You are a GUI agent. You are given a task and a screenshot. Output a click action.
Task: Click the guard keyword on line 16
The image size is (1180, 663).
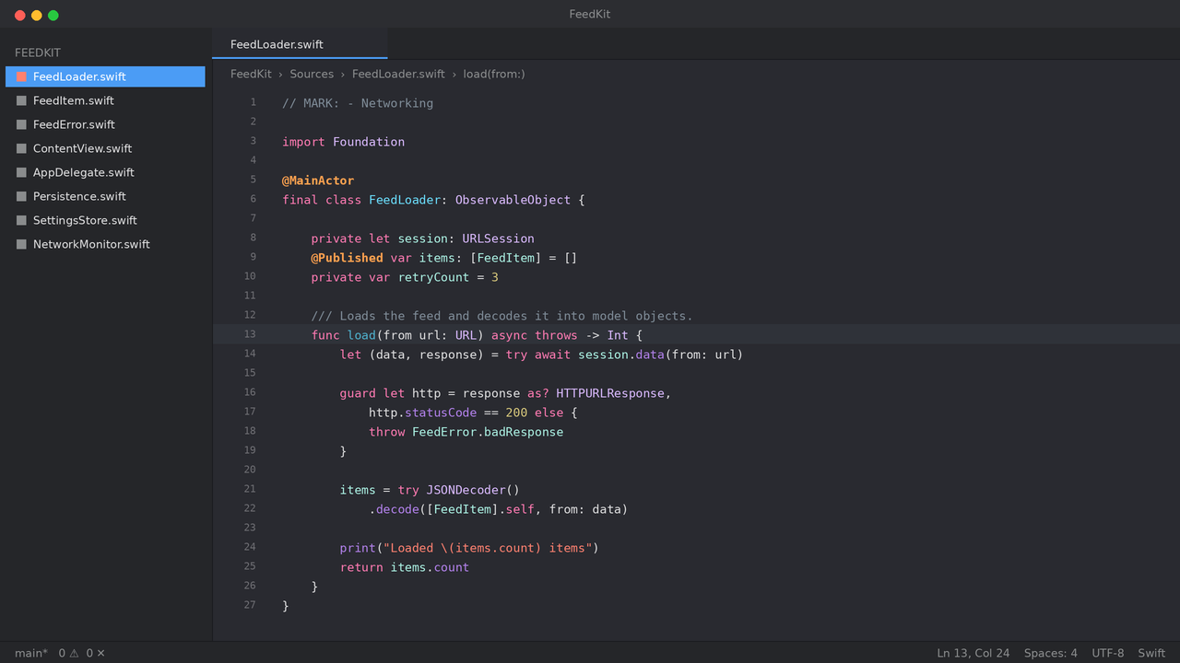click(x=358, y=393)
